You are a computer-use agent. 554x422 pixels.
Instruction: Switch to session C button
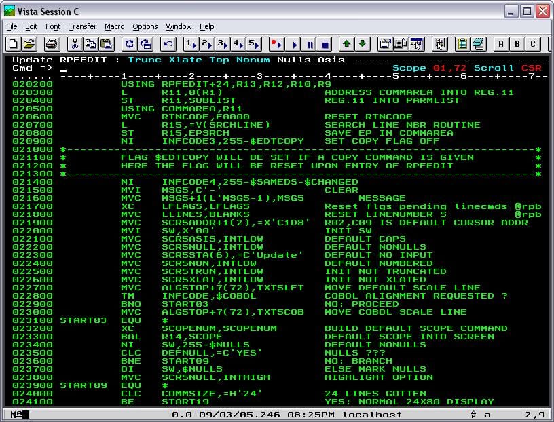pyautogui.click(x=533, y=44)
